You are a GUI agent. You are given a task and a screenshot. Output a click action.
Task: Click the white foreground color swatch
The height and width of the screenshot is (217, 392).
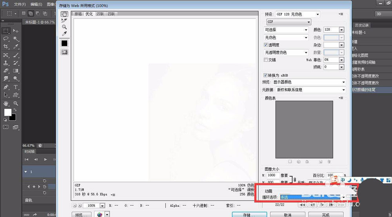click(7, 112)
